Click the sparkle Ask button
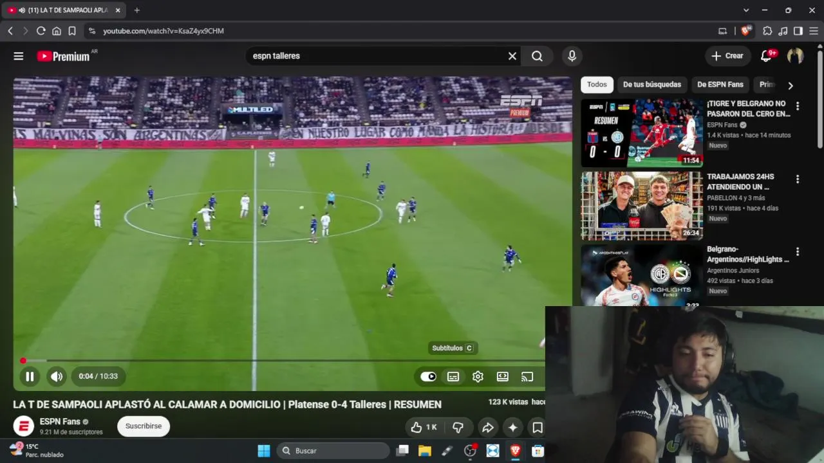 click(512, 428)
